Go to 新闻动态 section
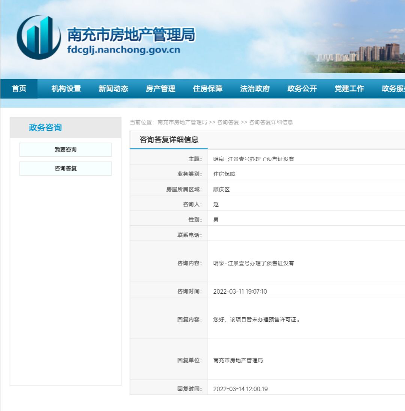 pos(113,88)
